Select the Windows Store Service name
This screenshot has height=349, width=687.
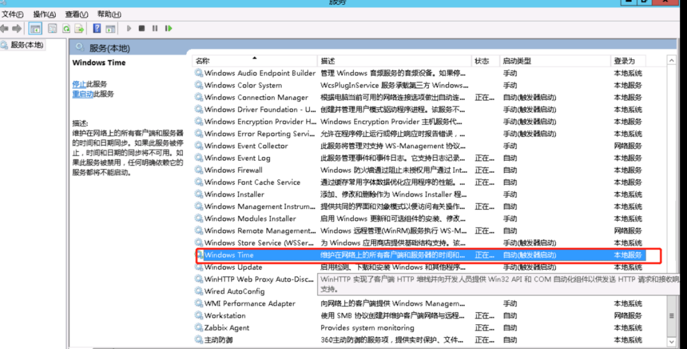(x=259, y=243)
